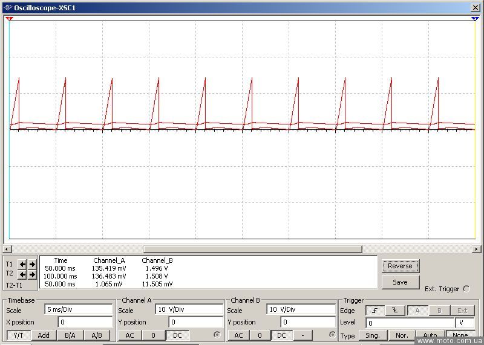Toggle the Ext. Trigger radio button

pyautogui.click(x=466, y=289)
